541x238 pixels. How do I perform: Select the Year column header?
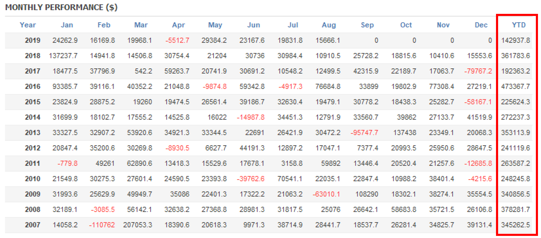28,25
